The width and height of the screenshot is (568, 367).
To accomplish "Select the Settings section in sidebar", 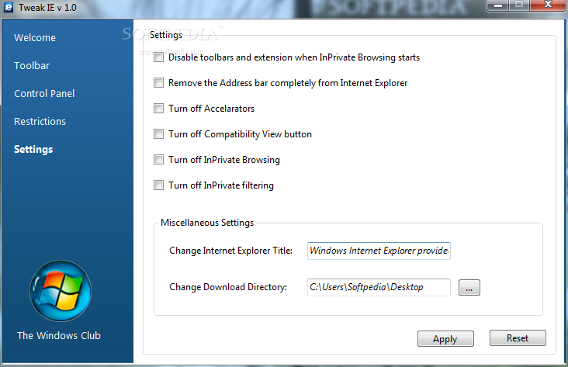I will pyautogui.click(x=33, y=149).
